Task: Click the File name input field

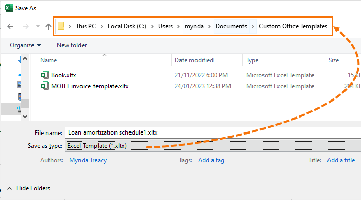Action: click(213, 132)
